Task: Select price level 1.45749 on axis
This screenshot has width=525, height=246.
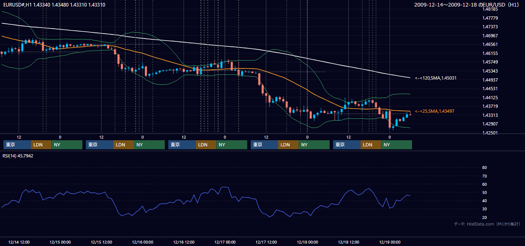Action: pos(490,62)
